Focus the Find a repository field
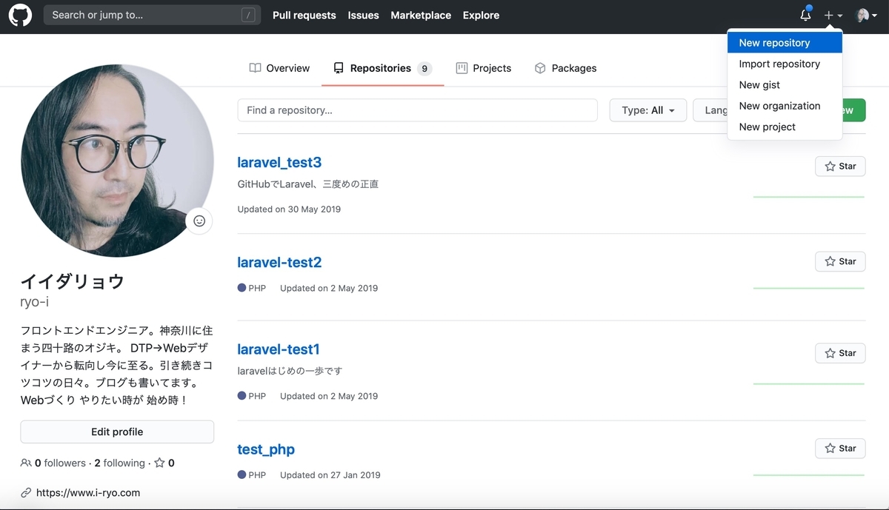Image resolution: width=889 pixels, height=510 pixels. click(417, 110)
